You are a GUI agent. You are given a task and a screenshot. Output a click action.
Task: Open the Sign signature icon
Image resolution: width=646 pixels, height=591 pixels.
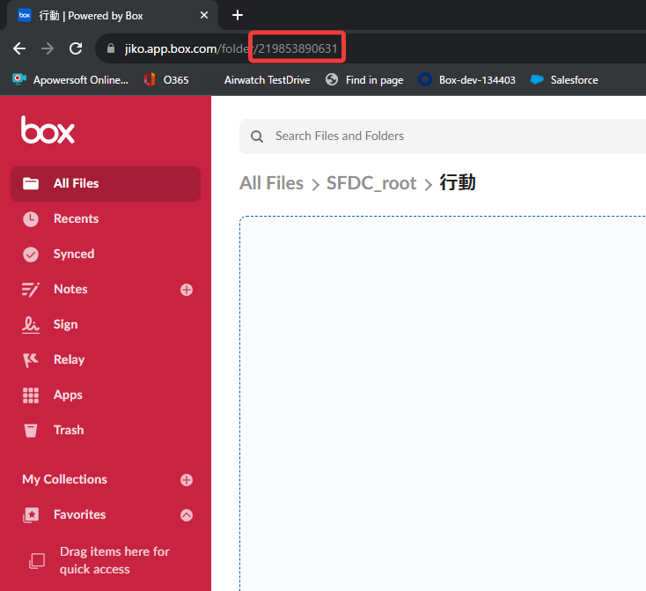pyautogui.click(x=31, y=324)
